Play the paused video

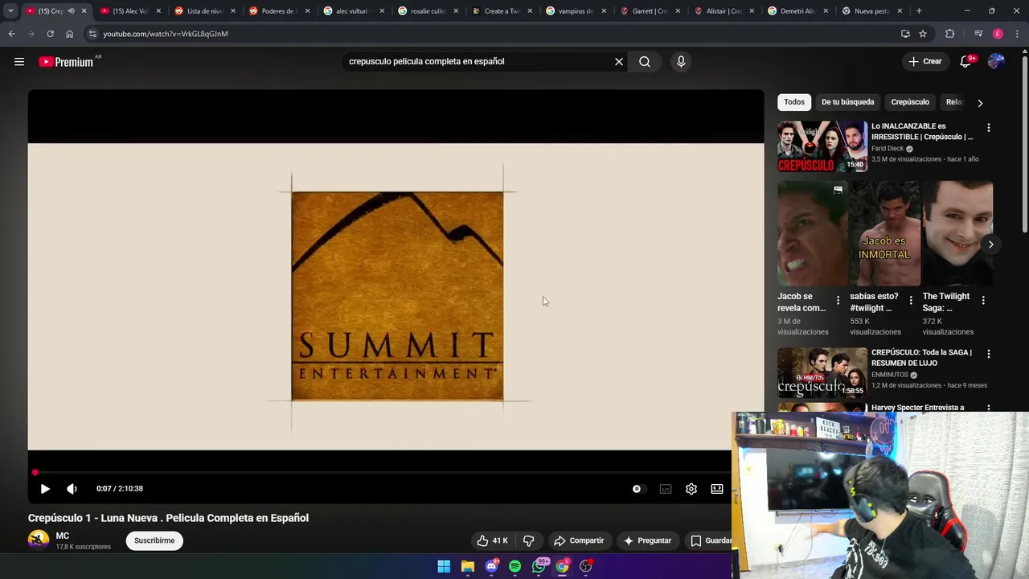(45, 488)
